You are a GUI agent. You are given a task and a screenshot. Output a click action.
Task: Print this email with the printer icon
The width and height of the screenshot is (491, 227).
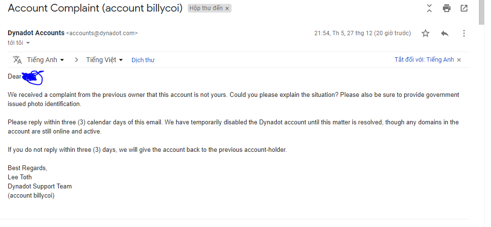coord(447,8)
